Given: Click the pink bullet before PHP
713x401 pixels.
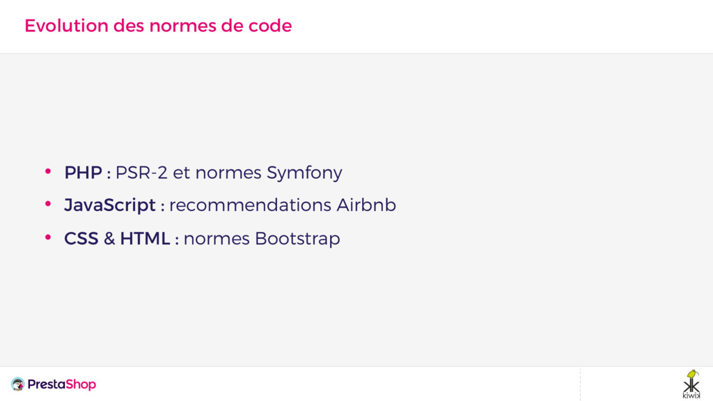Looking at the screenshot, I should (48, 171).
